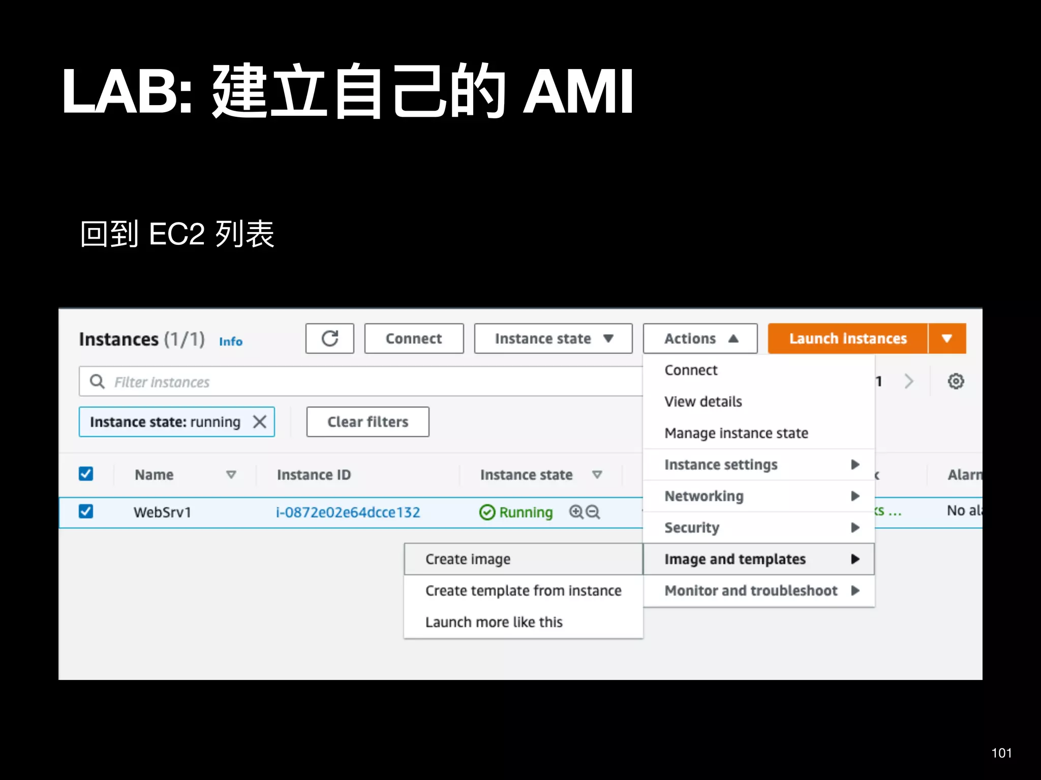The image size is (1041, 780).
Task: Expand the Instance settings submenu
Action: point(759,465)
